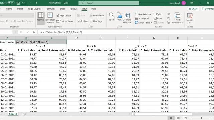The width and height of the screenshot is (214, 120).
Task: Click the Save icon in title bar
Action: pyautogui.click(x=18, y=3)
